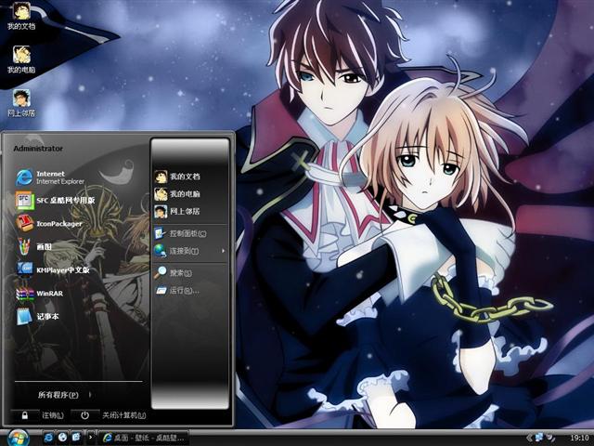Open 网上邻居 desktop icon

point(21,103)
